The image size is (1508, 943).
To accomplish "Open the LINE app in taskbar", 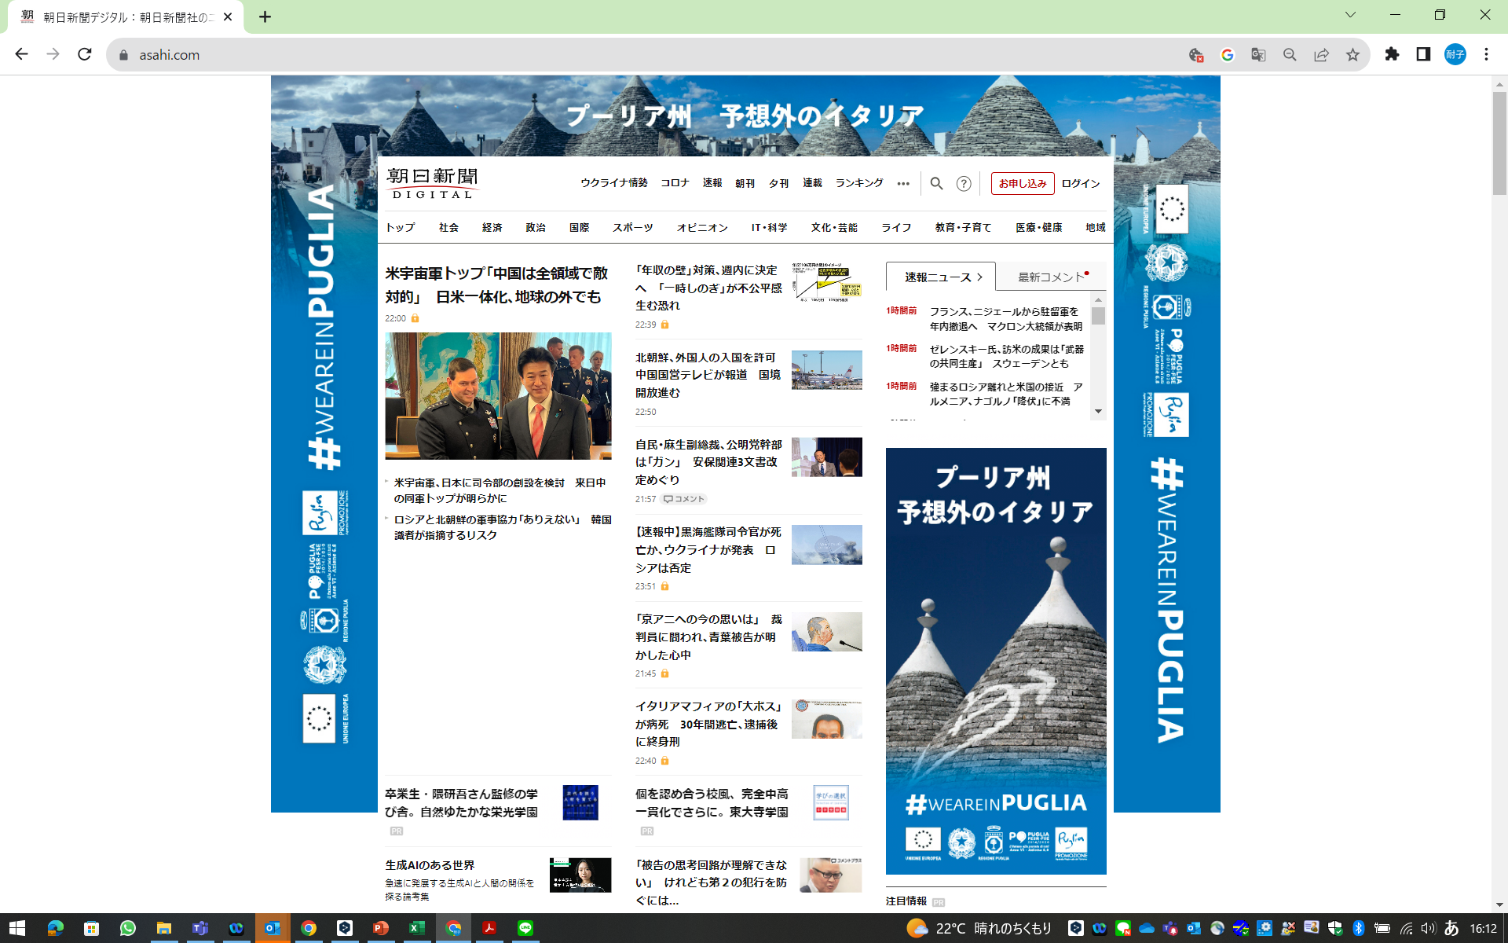I will coord(525,928).
